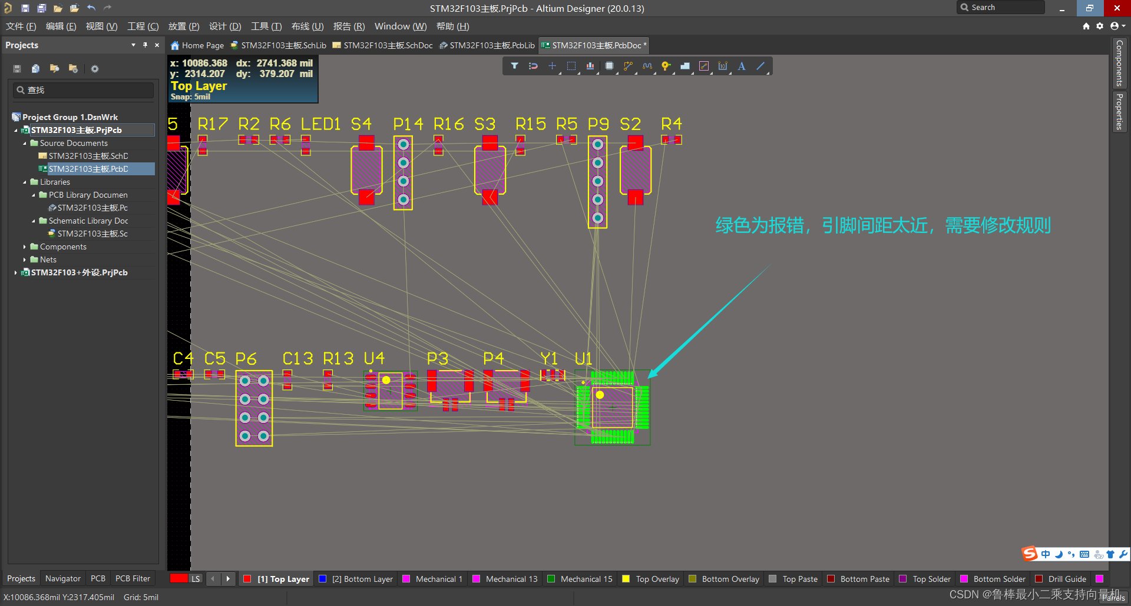Activate the dashed rectangle selection tool
Screen dimensions: 1131x606
571,66
